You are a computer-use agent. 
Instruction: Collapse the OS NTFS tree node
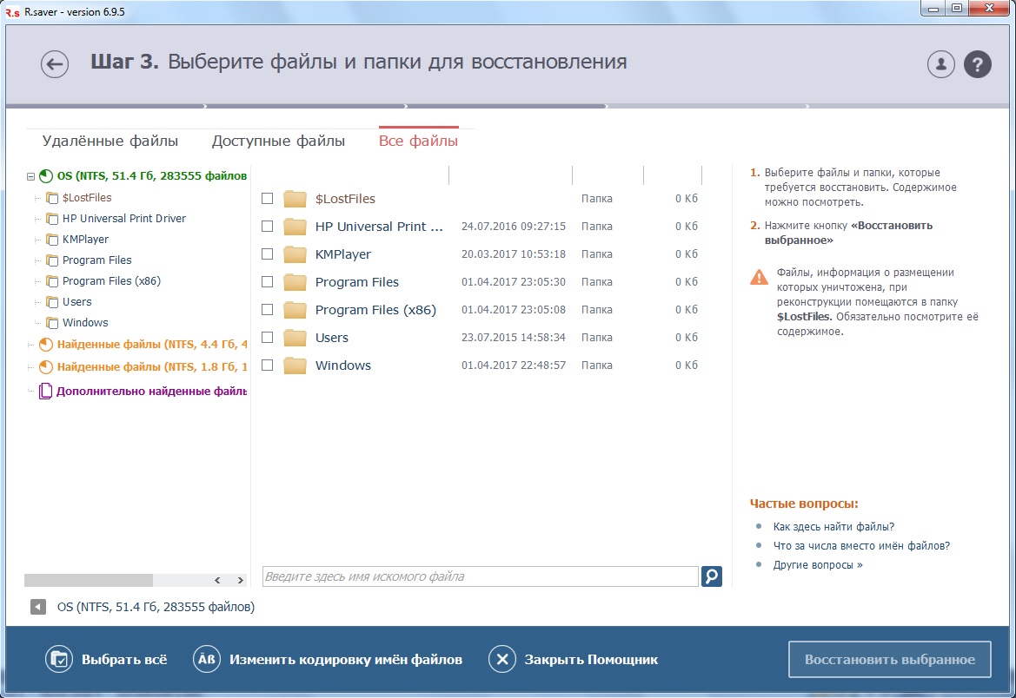tap(30, 176)
